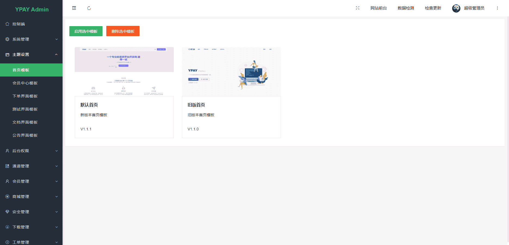Go to 文档界面模板 menu item
The image size is (509, 245).
(x=25, y=122)
